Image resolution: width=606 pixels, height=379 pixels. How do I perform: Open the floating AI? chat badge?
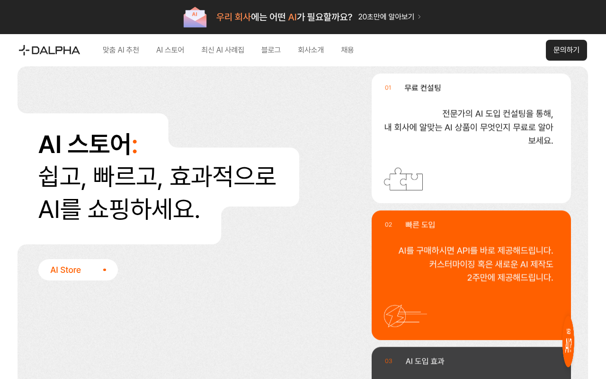pyautogui.click(x=568, y=342)
